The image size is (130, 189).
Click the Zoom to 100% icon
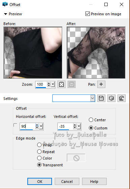tap(72, 84)
